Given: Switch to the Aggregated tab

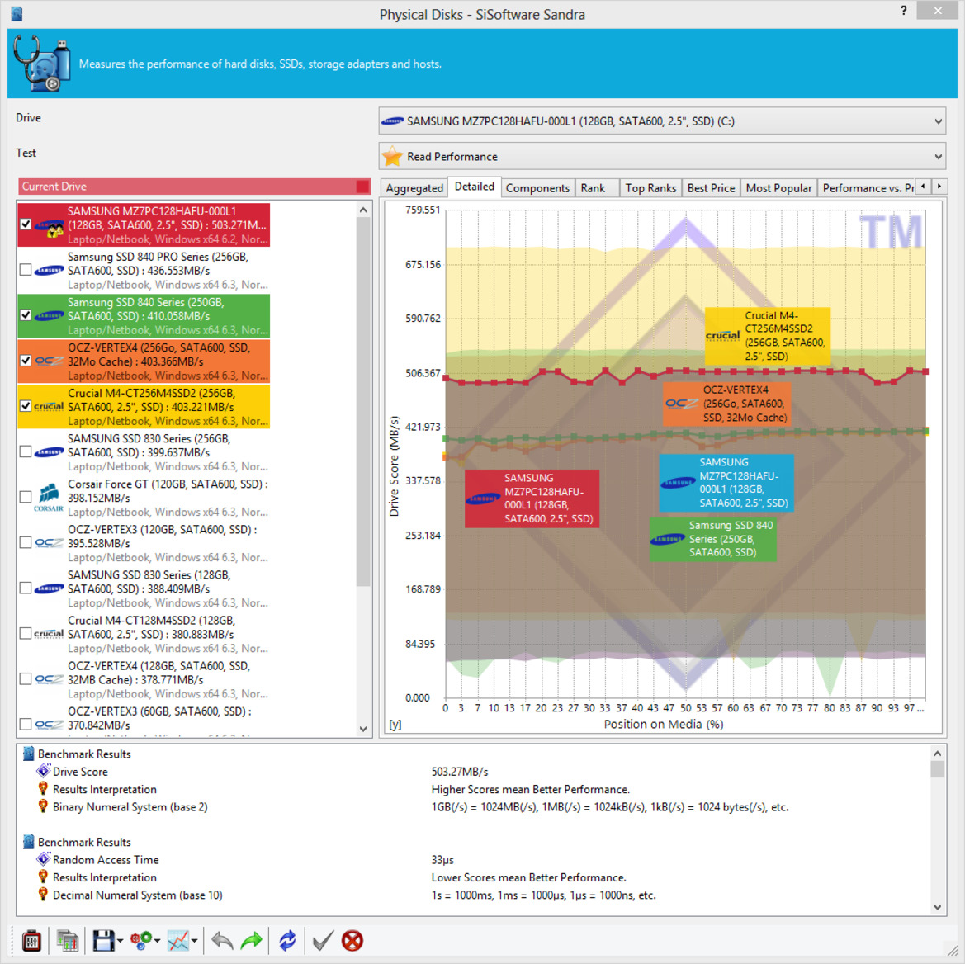Looking at the screenshot, I should click(x=414, y=187).
